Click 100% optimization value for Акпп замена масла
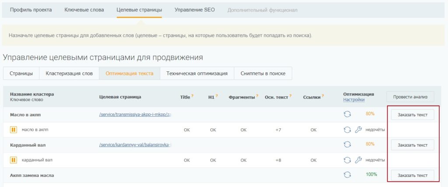This screenshot has height=187, width=448. 371,175
